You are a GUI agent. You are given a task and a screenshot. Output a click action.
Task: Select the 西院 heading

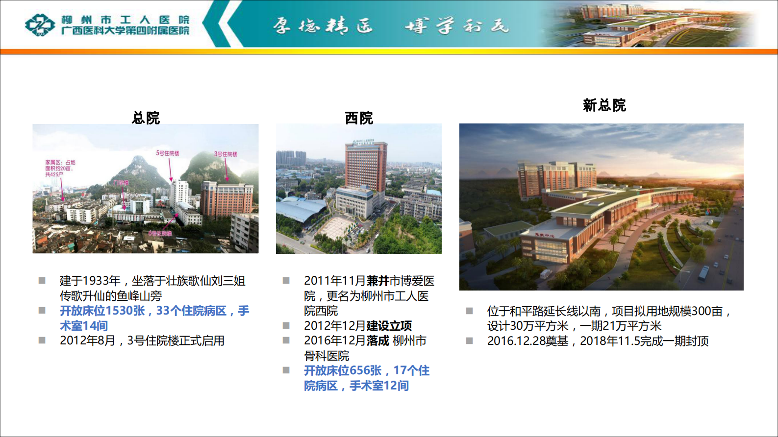[x=359, y=118]
